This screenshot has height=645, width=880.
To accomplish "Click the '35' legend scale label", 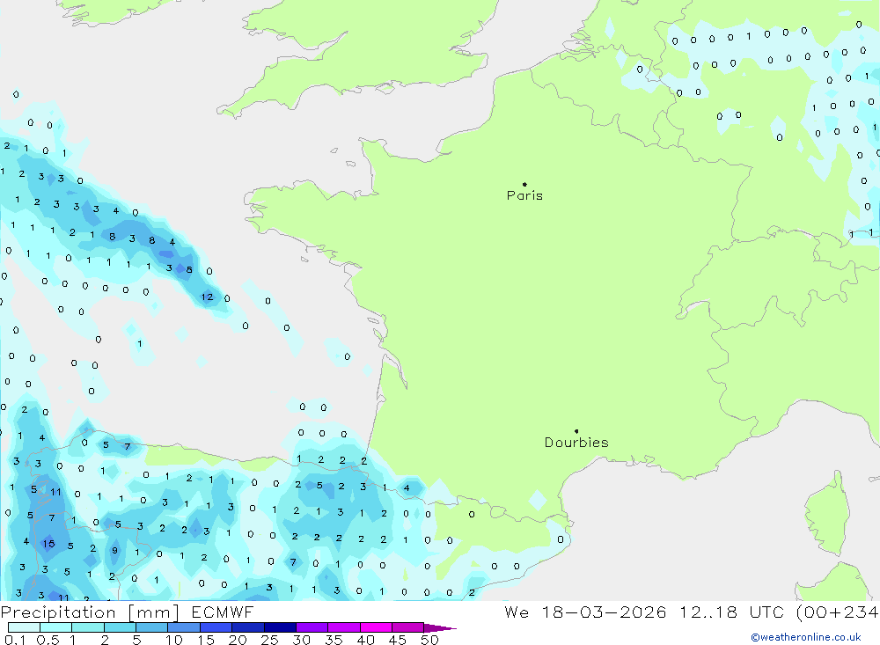I will point(334,640).
